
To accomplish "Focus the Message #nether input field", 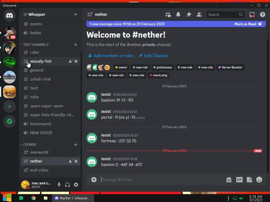I will click(x=162, y=180).
